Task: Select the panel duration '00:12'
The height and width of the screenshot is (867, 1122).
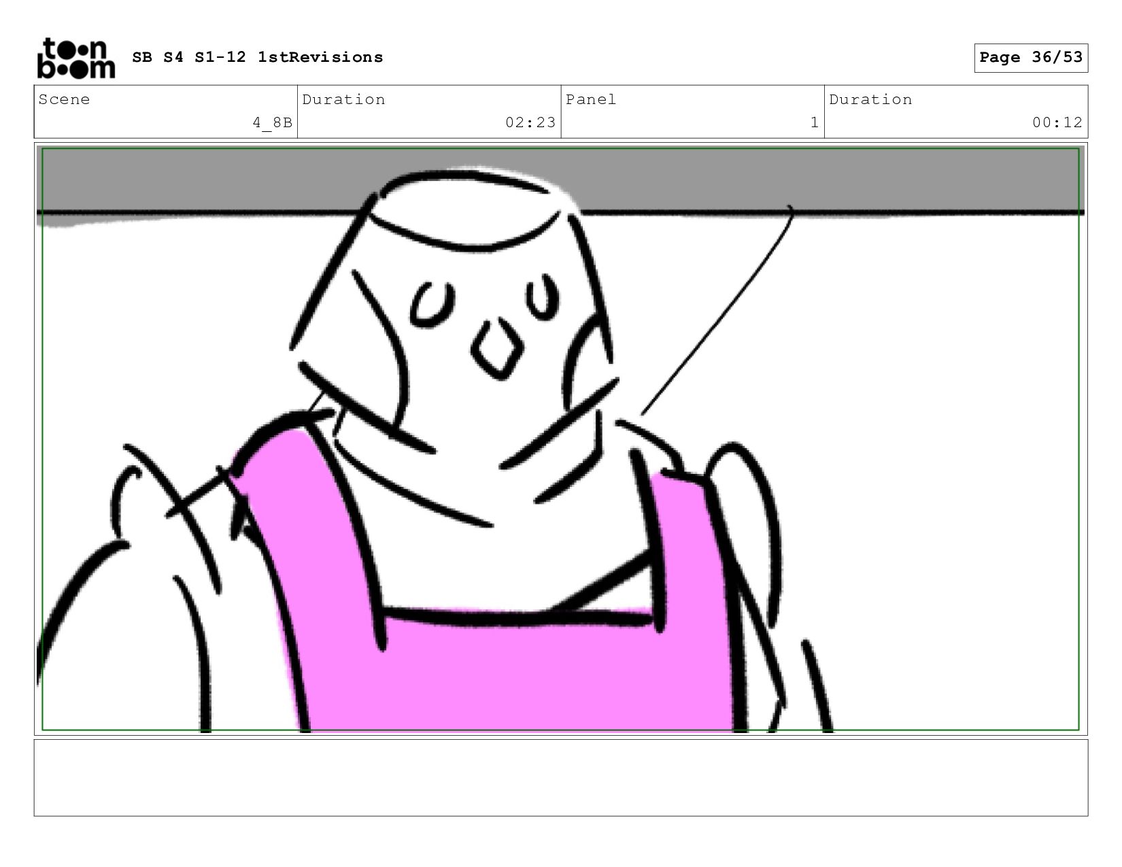Action: pos(1057,122)
